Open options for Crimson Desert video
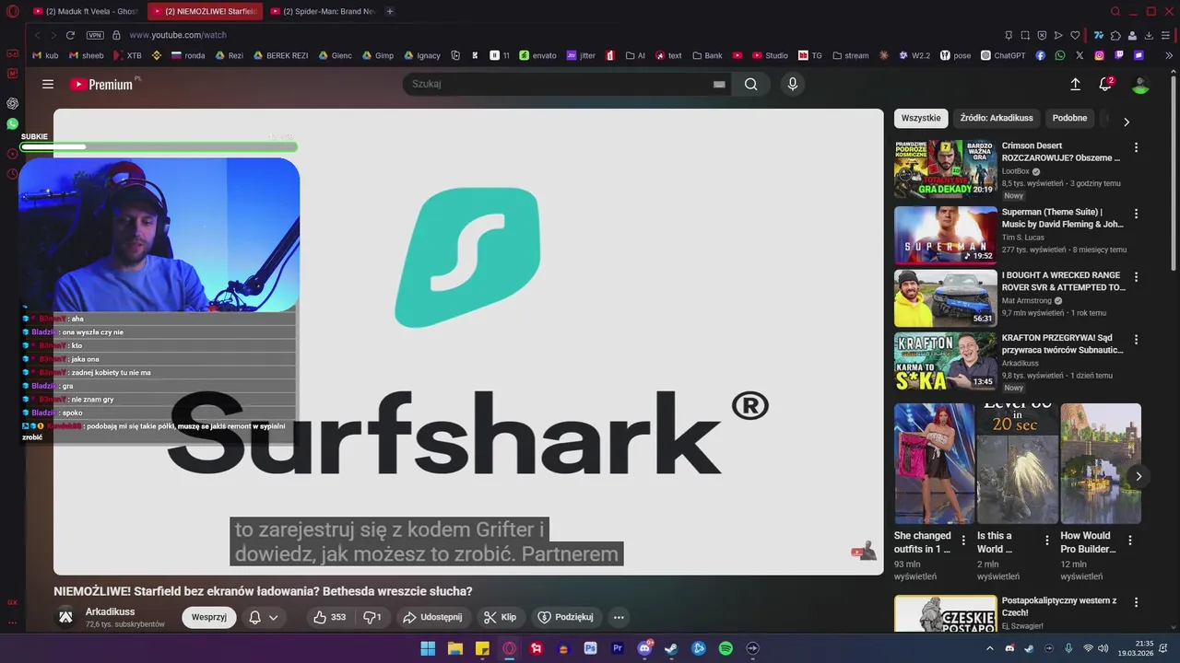Image resolution: width=1180 pixels, height=663 pixels. point(1136,147)
